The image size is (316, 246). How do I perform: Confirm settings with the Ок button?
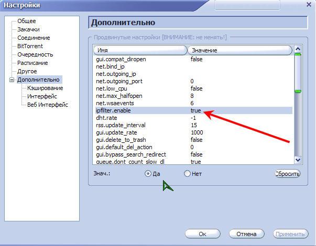pos(202,234)
